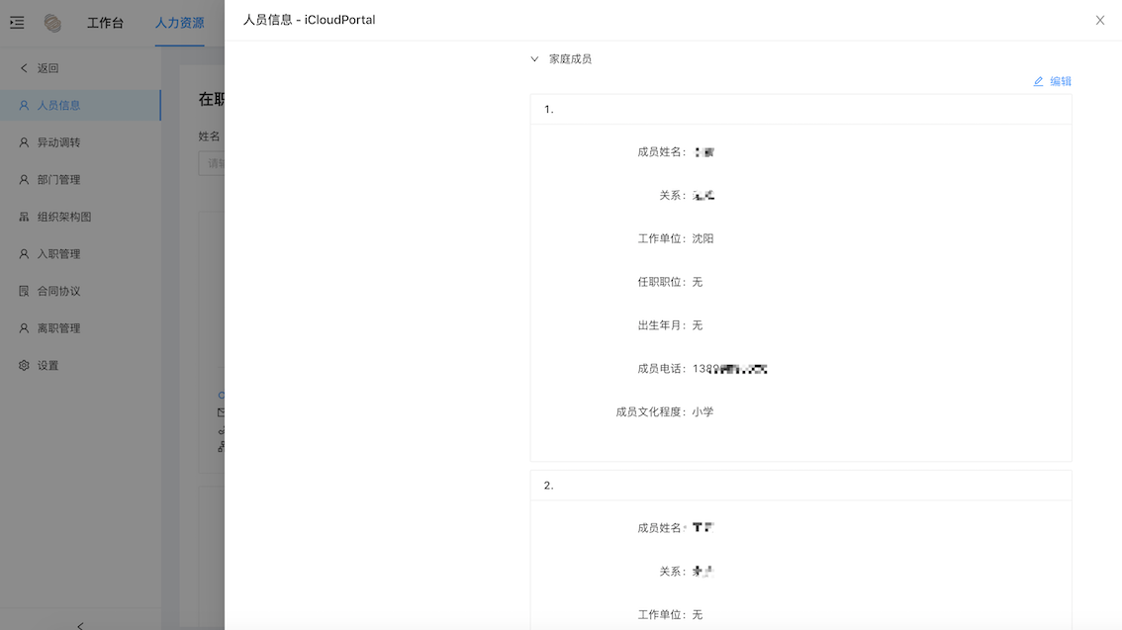Click 成员文化程度 value 小学
Screen dimensions: 1122x630
(702, 411)
